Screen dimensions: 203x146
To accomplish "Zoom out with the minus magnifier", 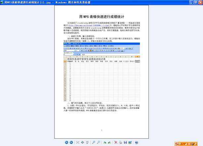I will [99, 142].
